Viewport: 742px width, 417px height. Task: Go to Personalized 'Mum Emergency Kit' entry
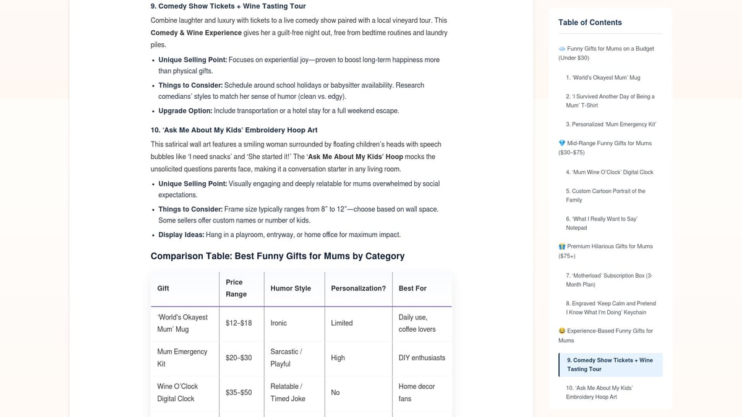[x=611, y=124]
